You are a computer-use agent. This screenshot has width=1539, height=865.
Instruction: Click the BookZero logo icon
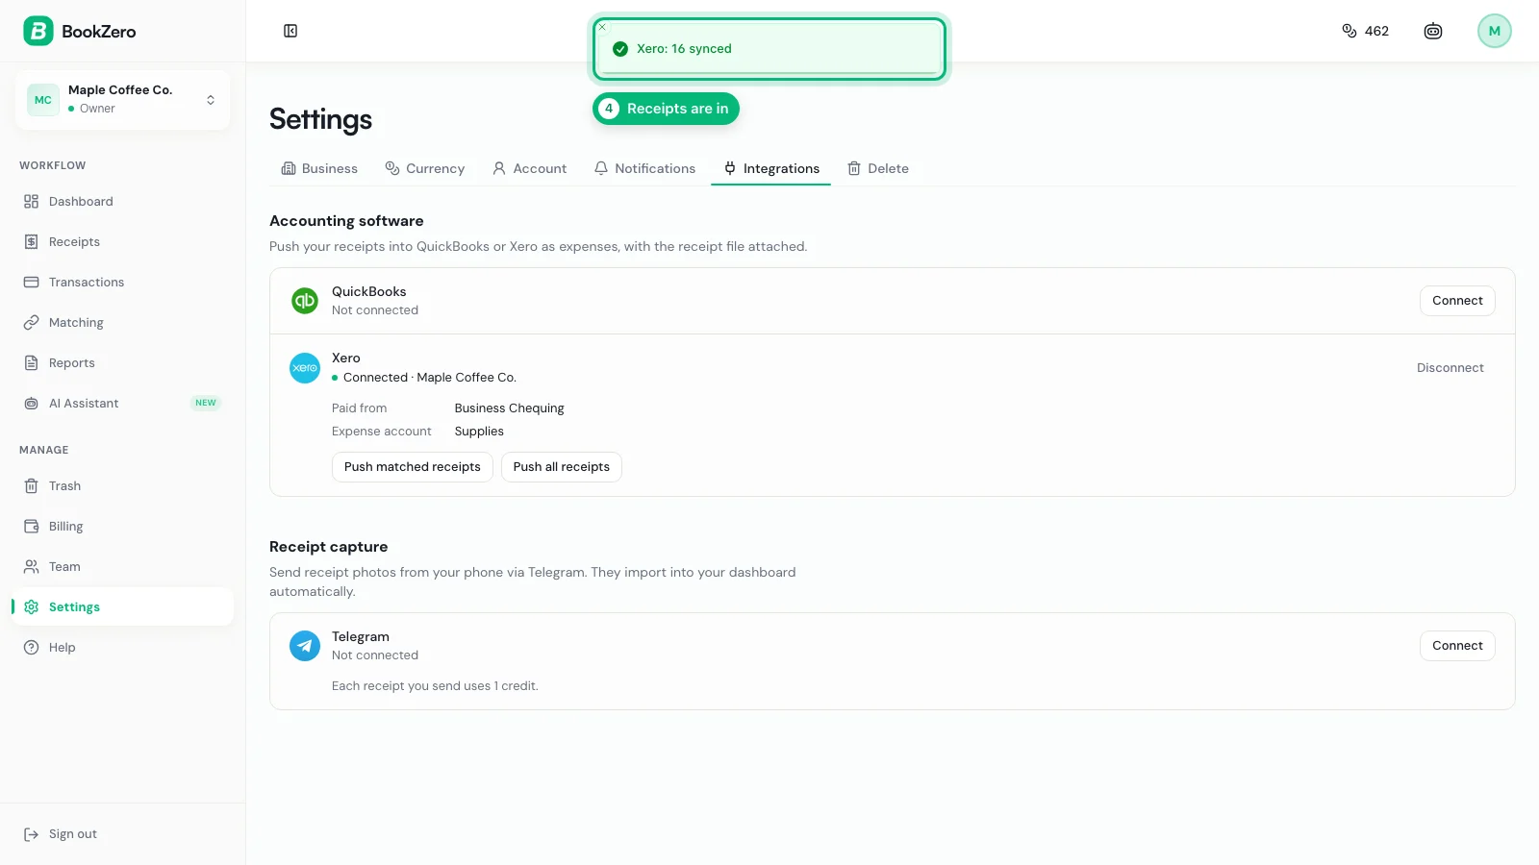click(38, 31)
